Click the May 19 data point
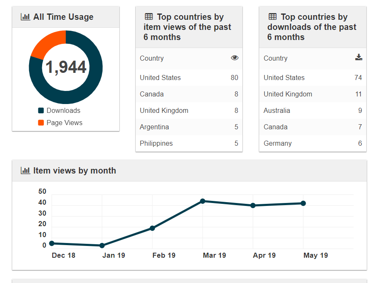The height and width of the screenshot is (283, 392). pos(303,203)
